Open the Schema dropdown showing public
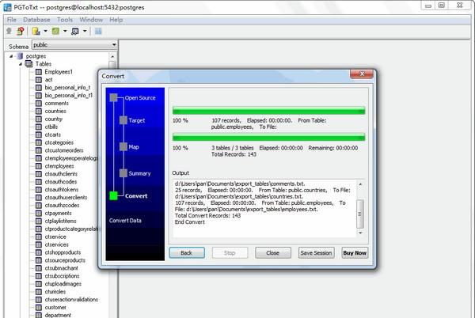Image resolution: width=475 pixels, height=318 pixels. 74,46
